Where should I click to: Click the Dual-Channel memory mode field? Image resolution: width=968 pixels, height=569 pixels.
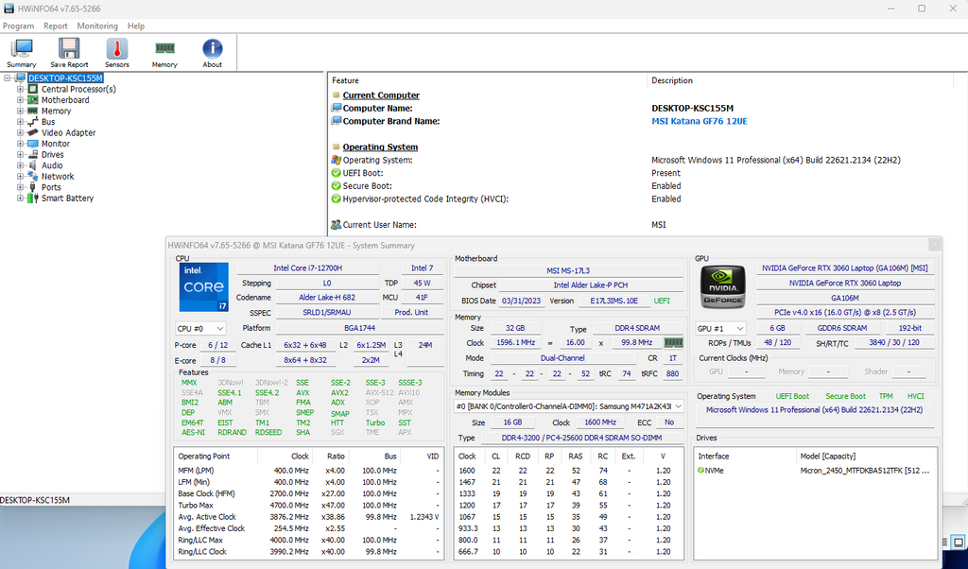[562, 358]
